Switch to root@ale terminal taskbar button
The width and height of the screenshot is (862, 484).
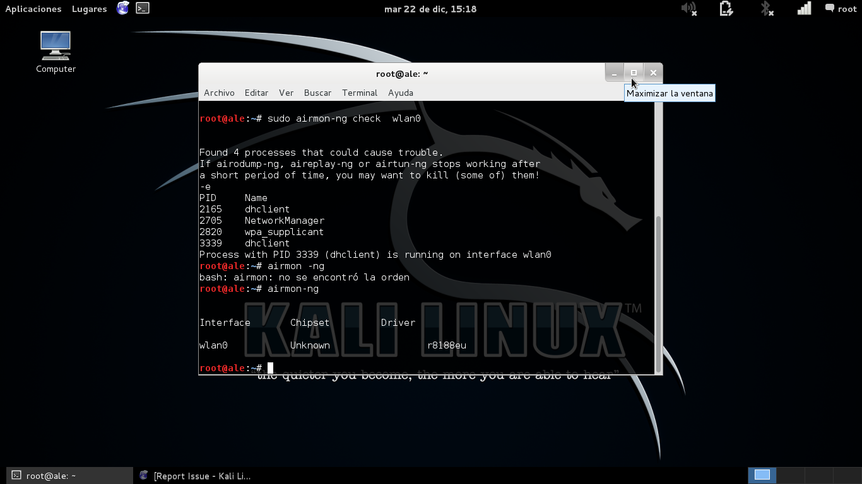click(x=69, y=476)
